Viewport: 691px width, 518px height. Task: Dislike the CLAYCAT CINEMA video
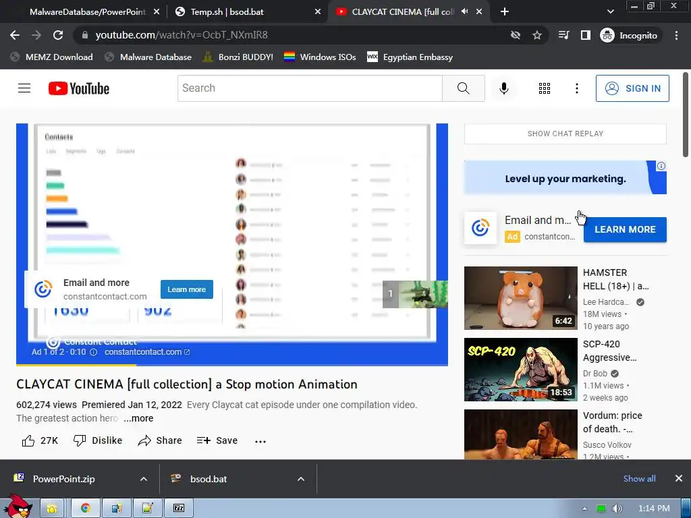(98, 440)
